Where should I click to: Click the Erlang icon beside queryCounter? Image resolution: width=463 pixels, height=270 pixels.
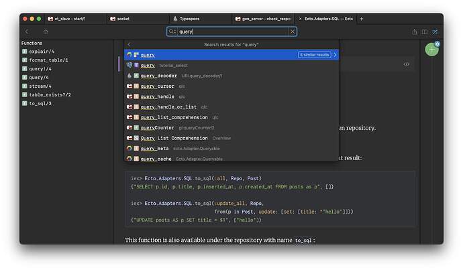[x=130, y=128]
